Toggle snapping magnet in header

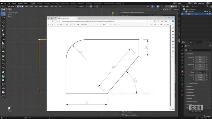coord(90,6)
